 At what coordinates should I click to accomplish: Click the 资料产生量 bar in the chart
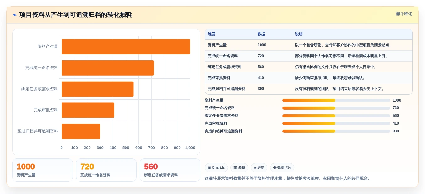click(x=126, y=47)
